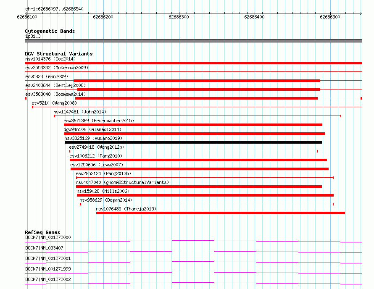This screenshot has width=374, height=289.
Task: Click the right arrowhead of the ruler
Action: pos(361,13)
